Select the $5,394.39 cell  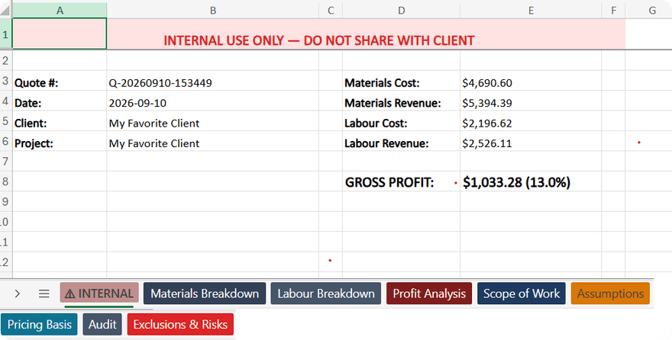coord(531,101)
